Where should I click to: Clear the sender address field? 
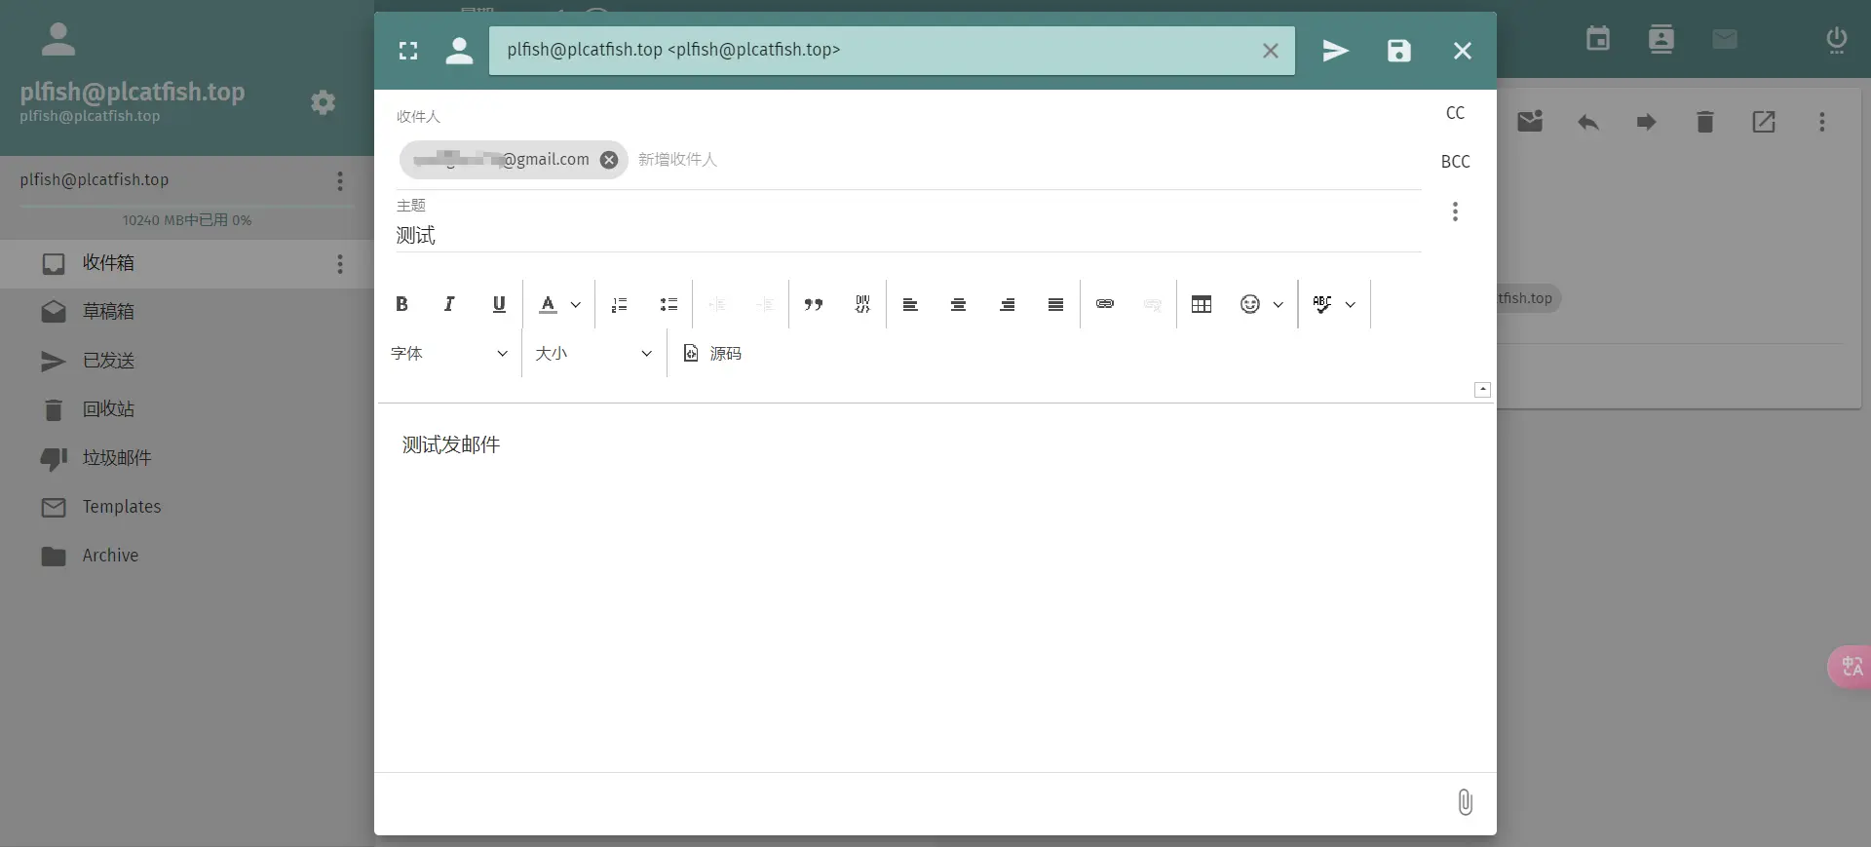(x=1271, y=51)
